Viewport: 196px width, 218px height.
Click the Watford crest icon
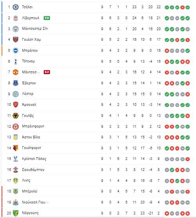16,148
